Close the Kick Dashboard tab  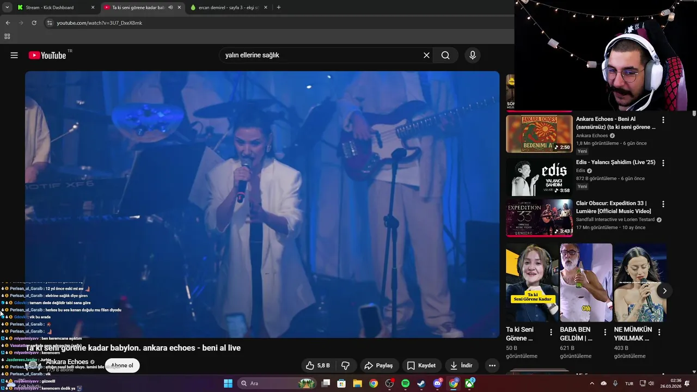point(93,8)
